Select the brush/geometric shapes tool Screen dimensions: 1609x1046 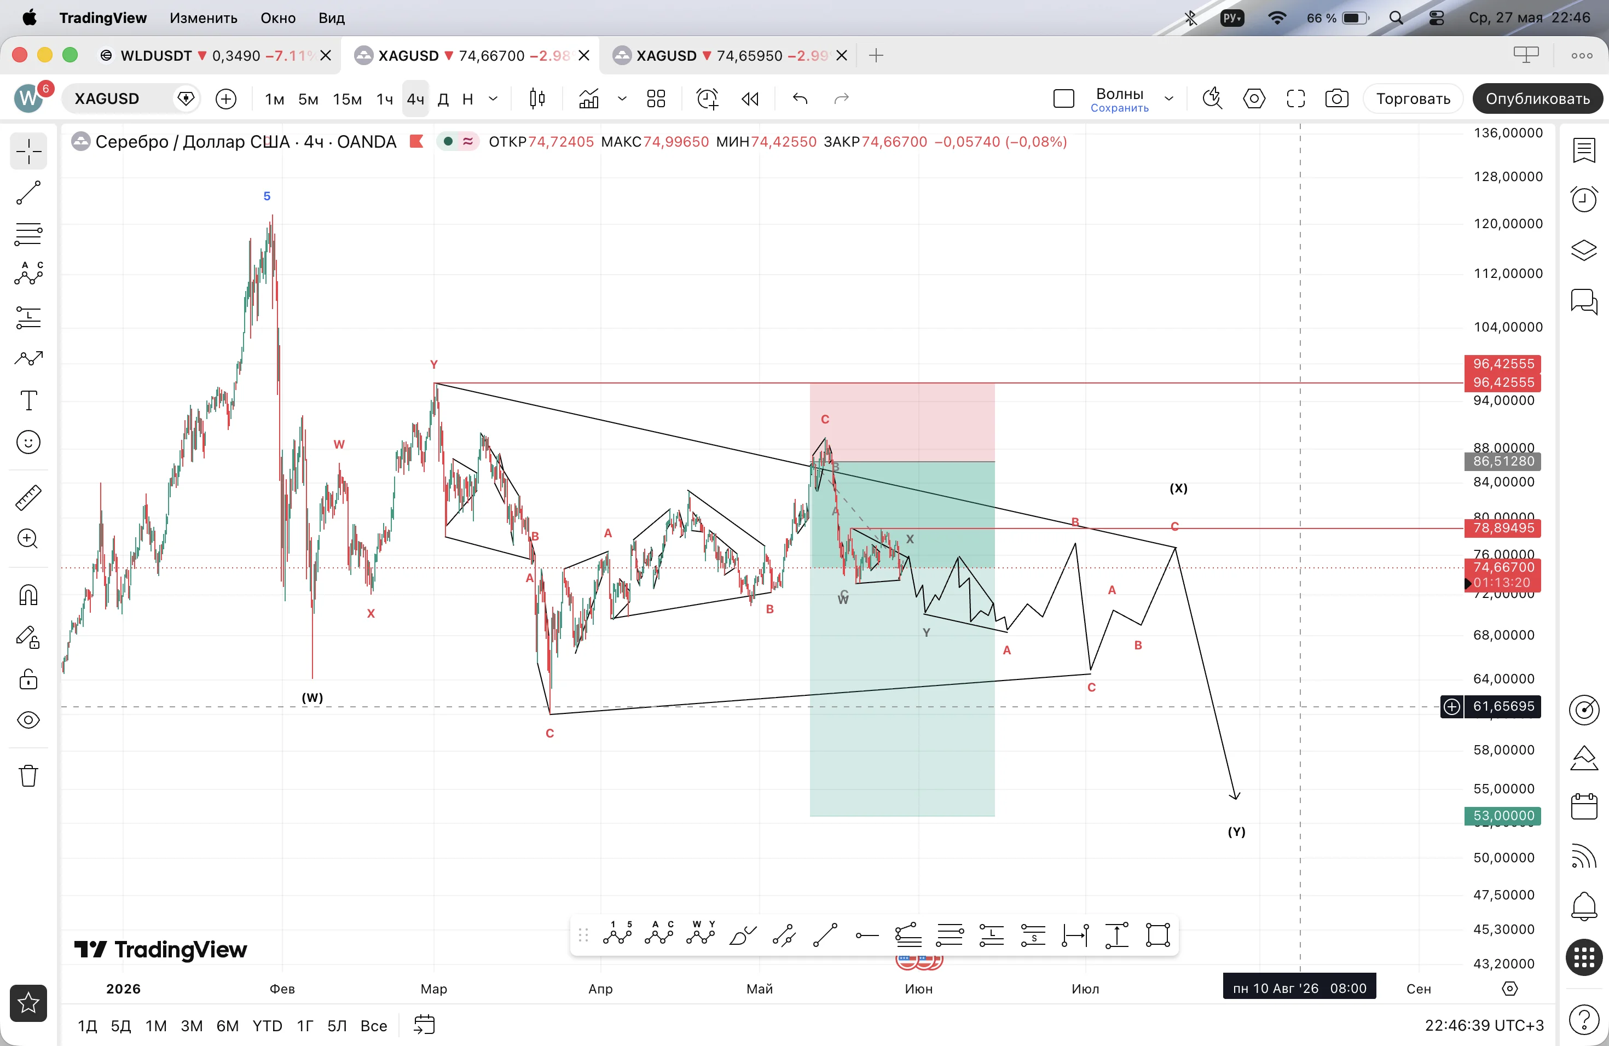[28, 358]
